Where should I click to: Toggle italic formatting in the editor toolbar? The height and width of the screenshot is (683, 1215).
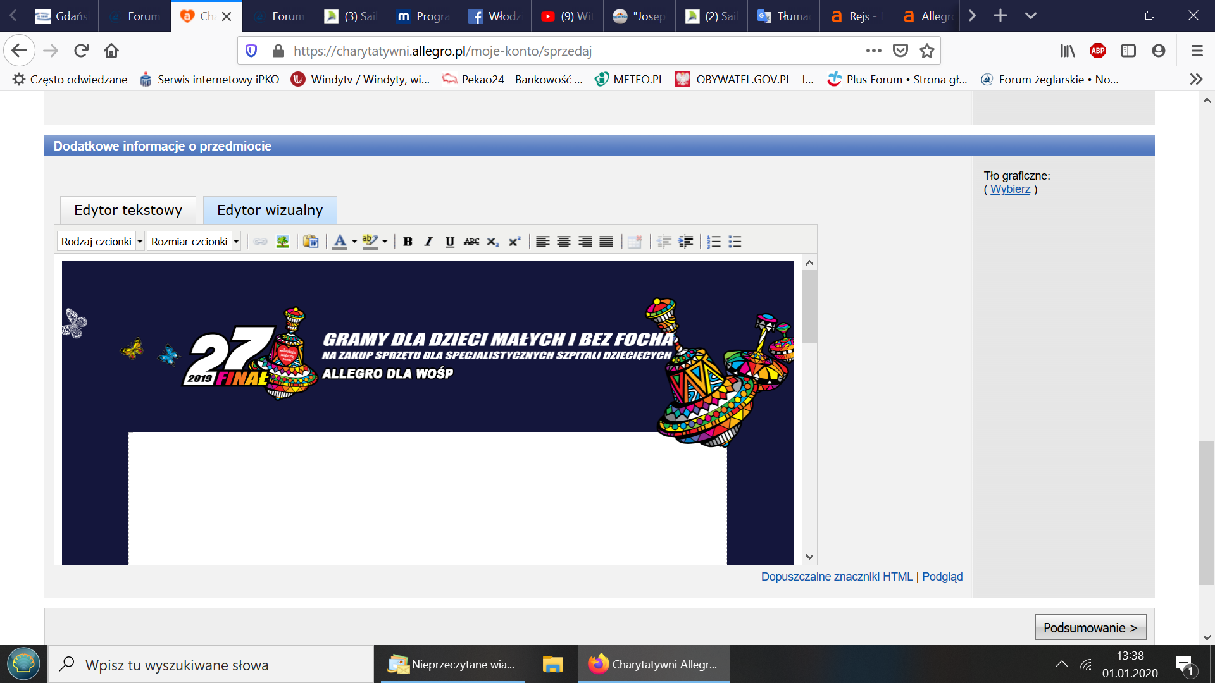coord(428,242)
